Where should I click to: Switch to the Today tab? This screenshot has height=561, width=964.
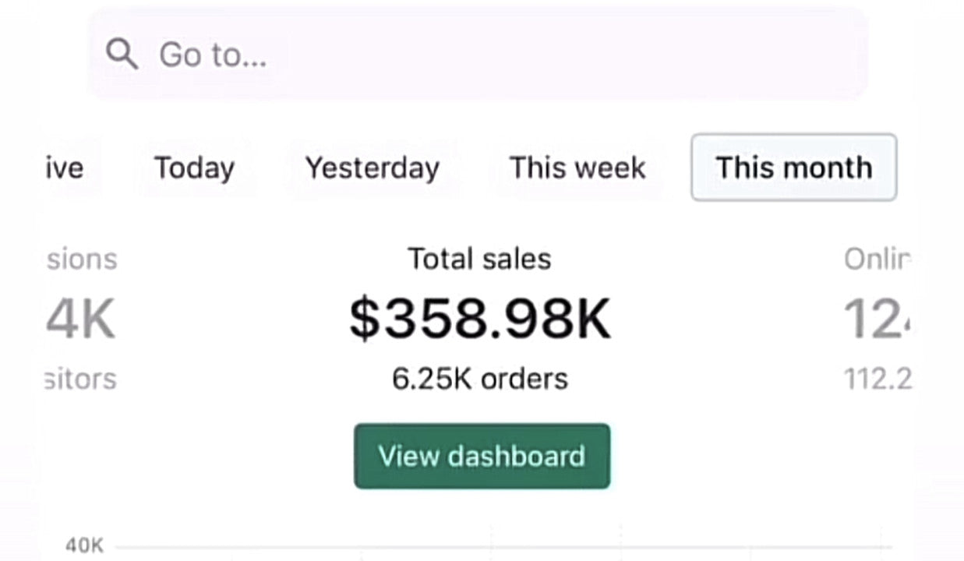194,168
